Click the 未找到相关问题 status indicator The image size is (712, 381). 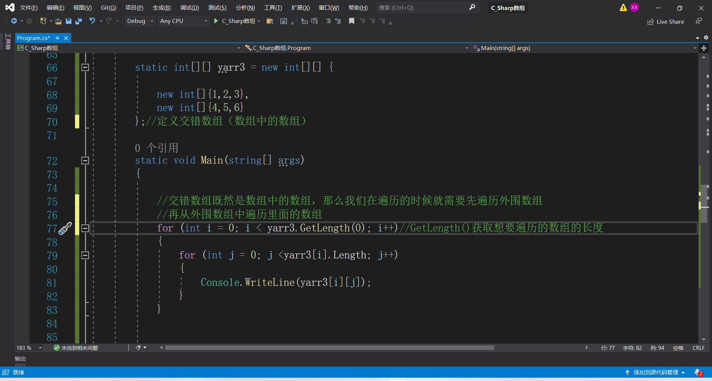pyautogui.click(x=76, y=348)
